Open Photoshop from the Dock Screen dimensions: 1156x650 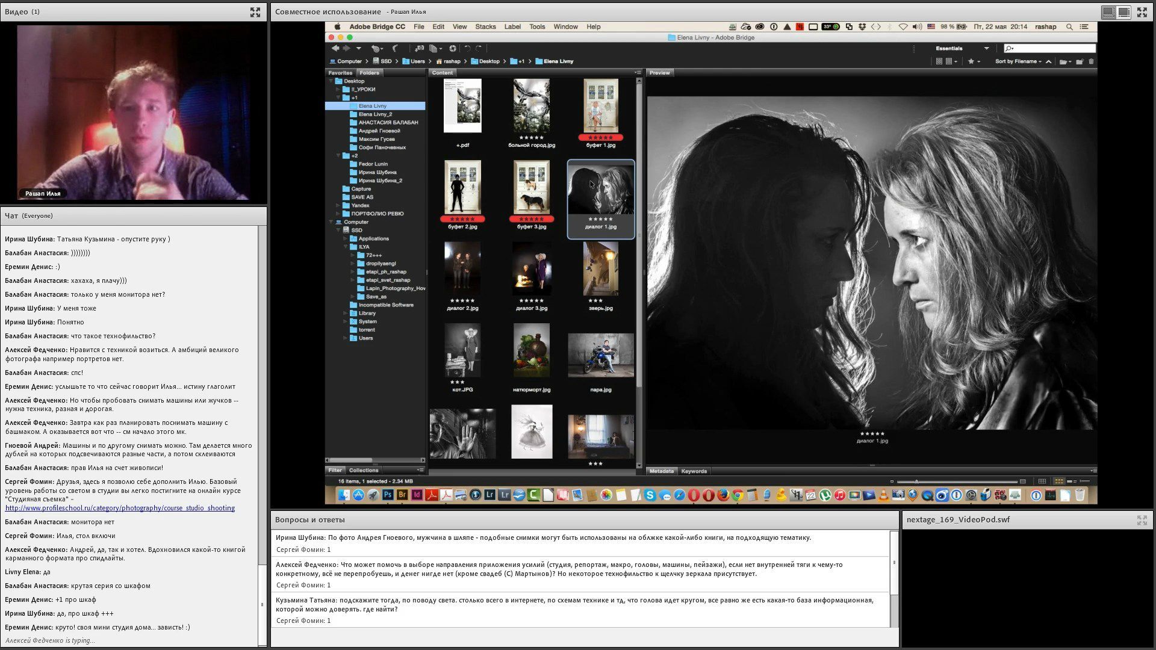(388, 495)
